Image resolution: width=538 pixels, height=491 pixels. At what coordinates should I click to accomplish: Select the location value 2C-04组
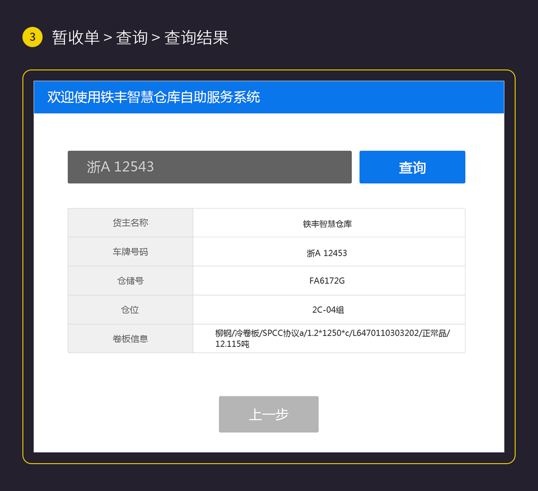tap(328, 310)
